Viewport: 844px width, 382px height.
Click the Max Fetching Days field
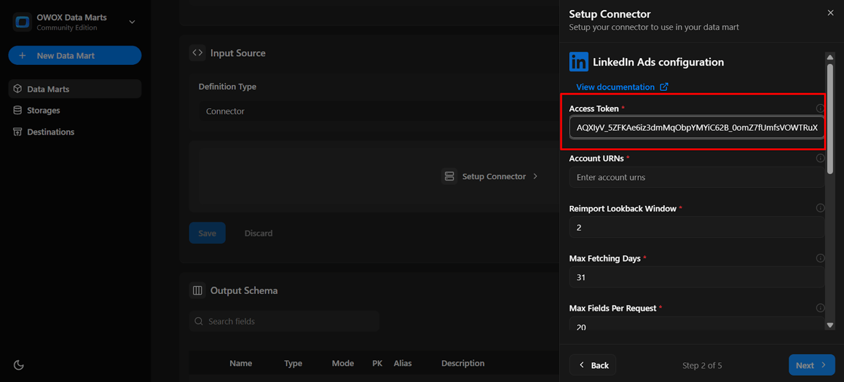point(696,278)
